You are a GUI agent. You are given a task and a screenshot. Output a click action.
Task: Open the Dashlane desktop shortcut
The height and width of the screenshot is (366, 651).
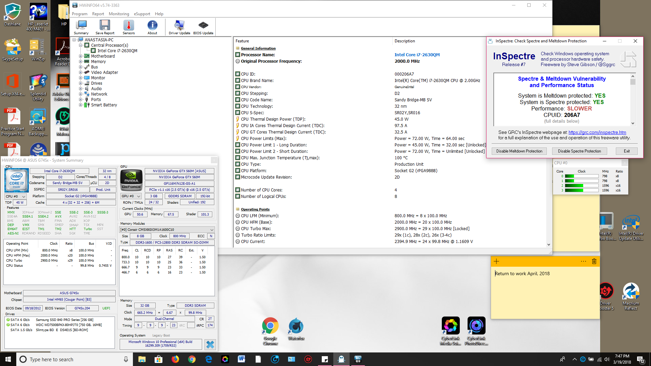point(13,15)
